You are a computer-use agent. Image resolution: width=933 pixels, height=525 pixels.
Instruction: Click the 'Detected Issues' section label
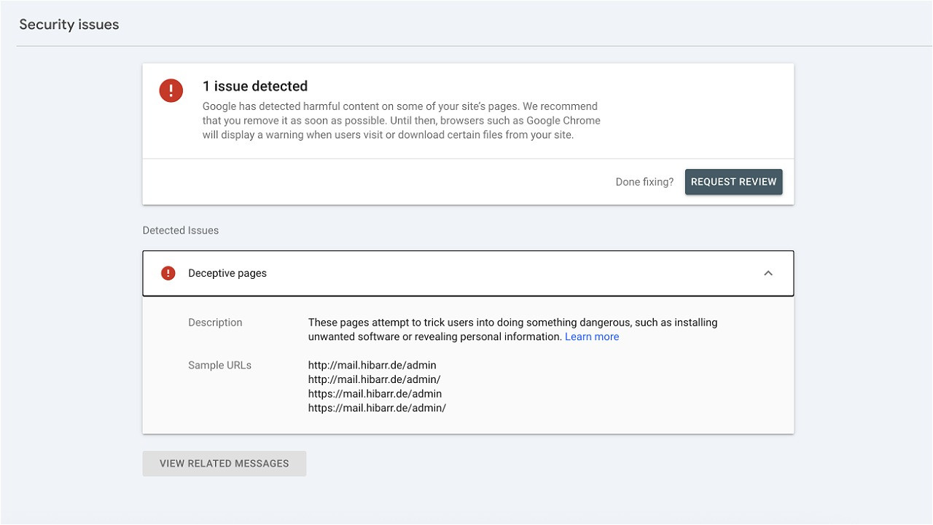181,230
